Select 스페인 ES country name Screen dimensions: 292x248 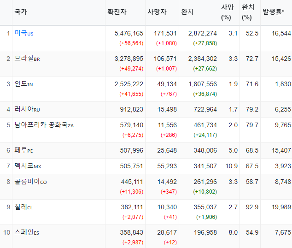click(x=27, y=232)
